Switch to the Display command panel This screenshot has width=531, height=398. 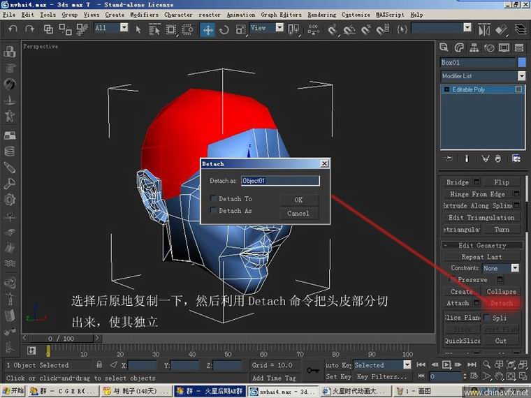click(x=504, y=47)
